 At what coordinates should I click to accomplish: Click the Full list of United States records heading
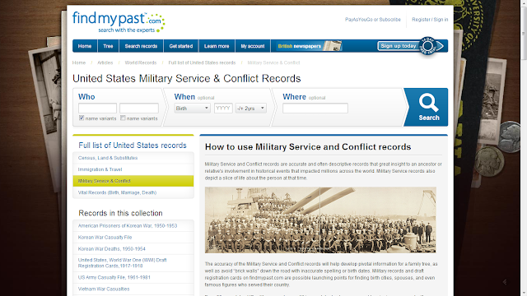point(133,146)
